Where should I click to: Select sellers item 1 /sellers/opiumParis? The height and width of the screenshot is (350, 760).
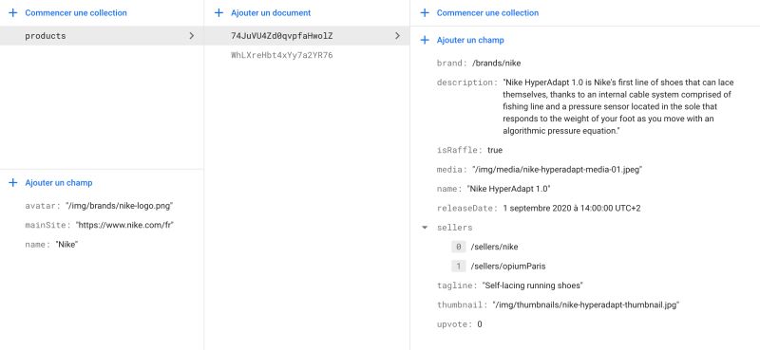[x=508, y=267]
